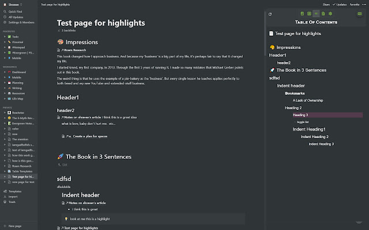This screenshot has width=369, height=230.
Task: Jump to Heading 3 in table of contents
Action: click(300, 115)
